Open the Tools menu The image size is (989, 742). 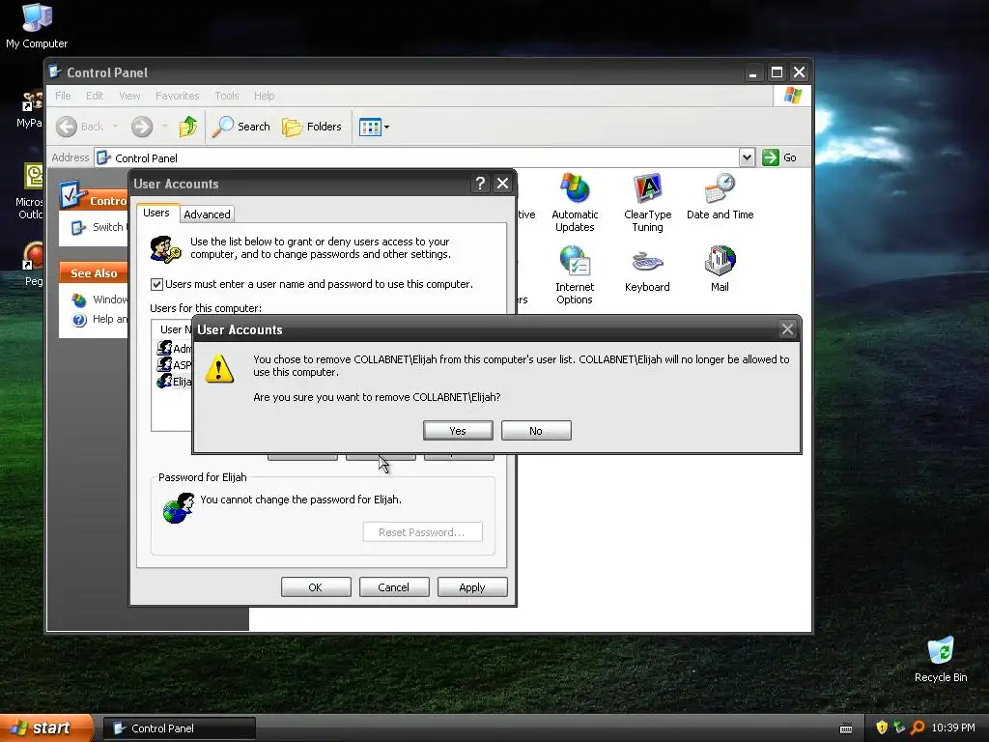226,96
